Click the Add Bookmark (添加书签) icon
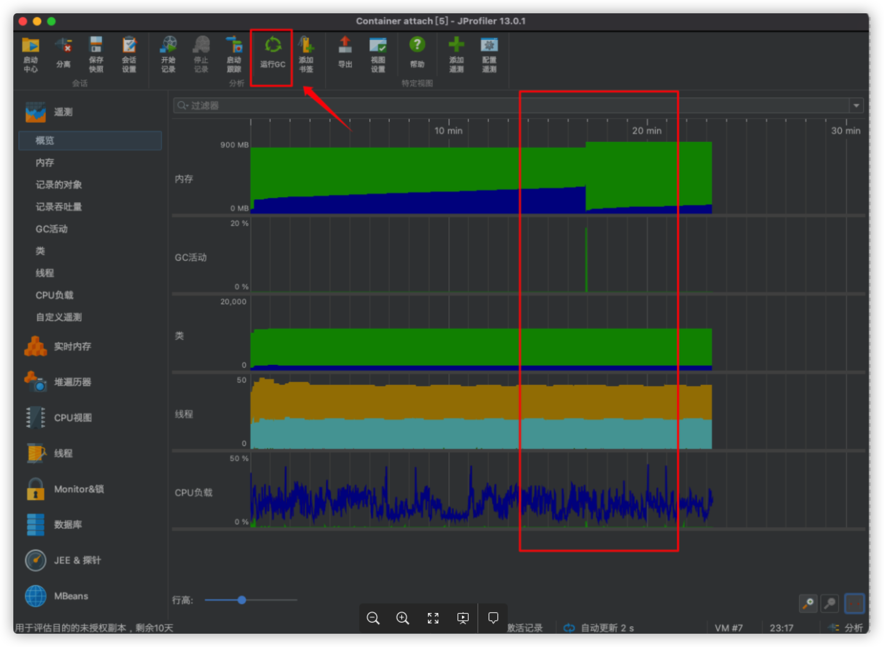 306,45
